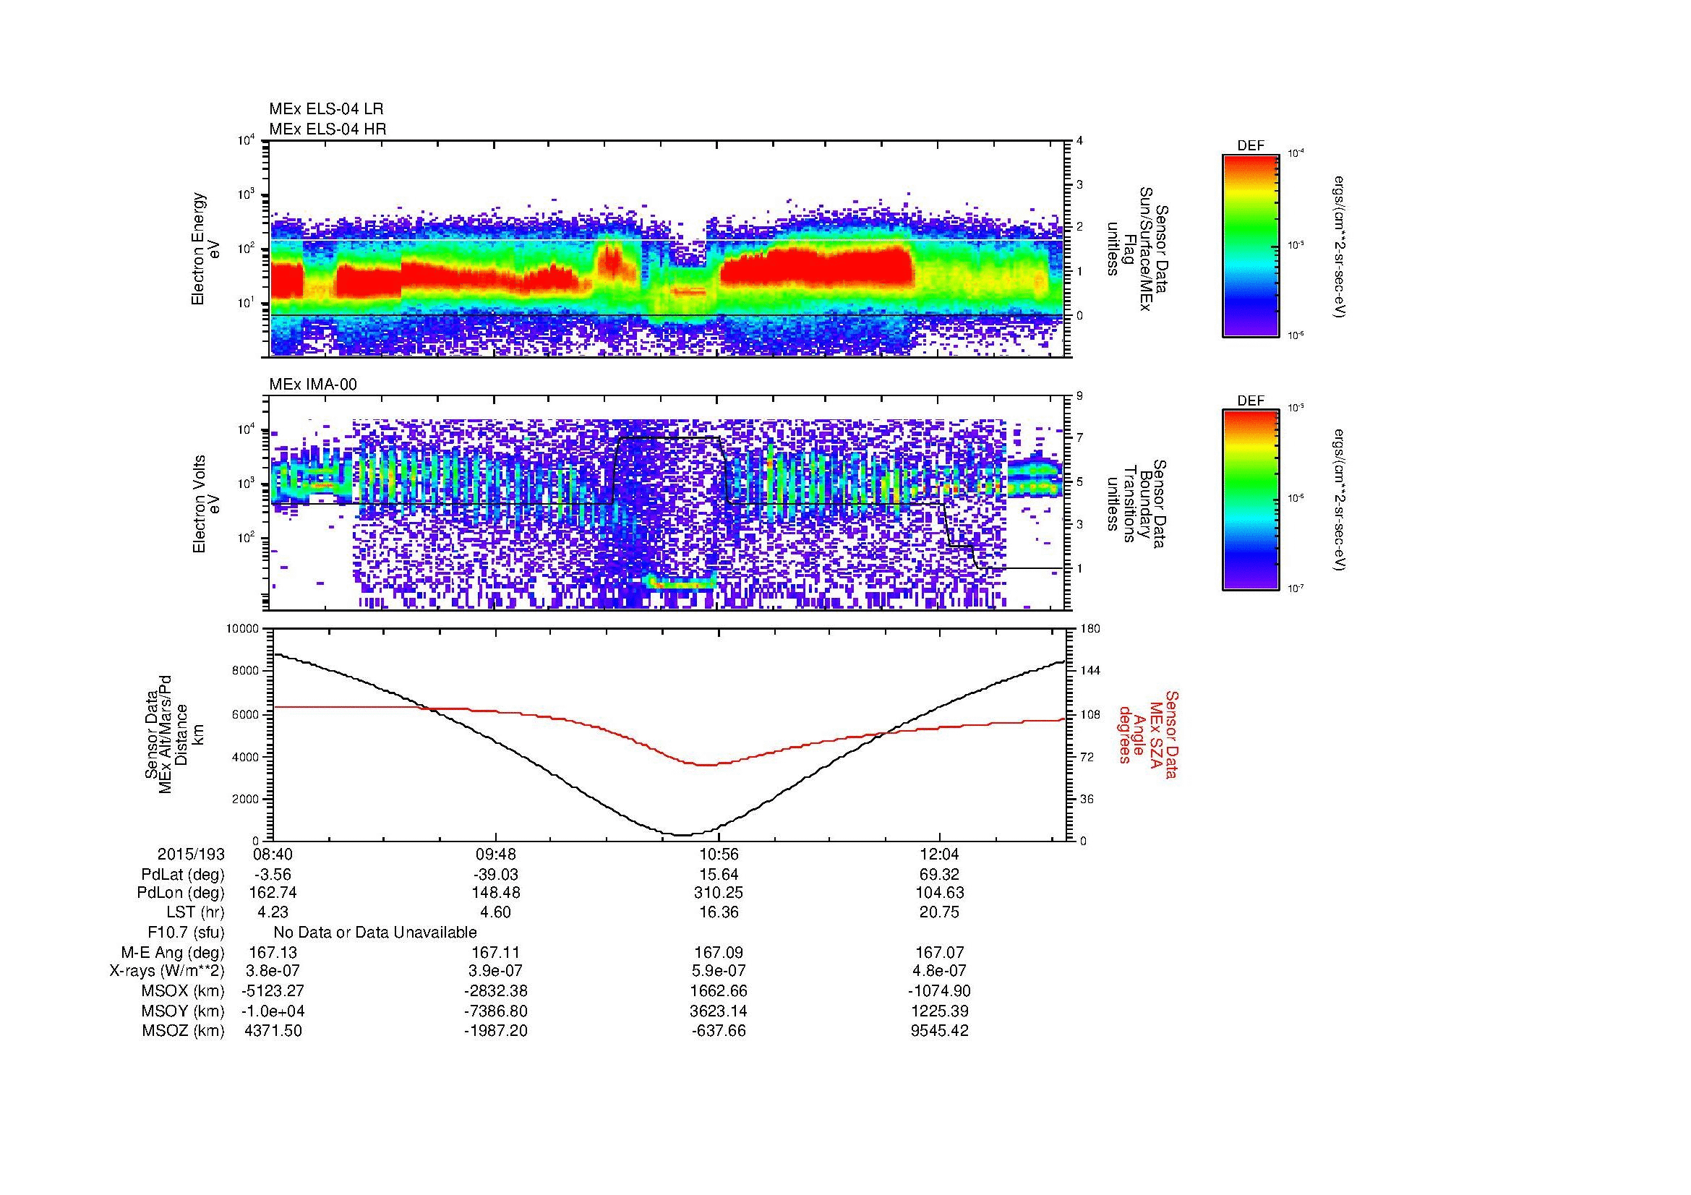
Task: Click the 'PdLat (deg)' row label
Action: pyautogui.click(x=183, y=875)
